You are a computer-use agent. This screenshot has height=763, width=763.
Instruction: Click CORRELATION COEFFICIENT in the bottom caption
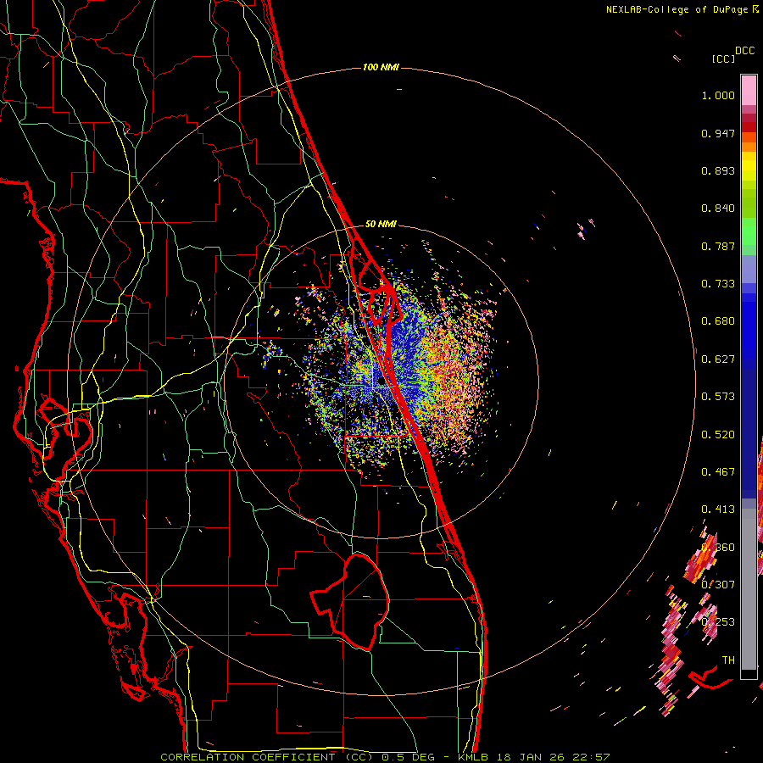coord(248,757)
